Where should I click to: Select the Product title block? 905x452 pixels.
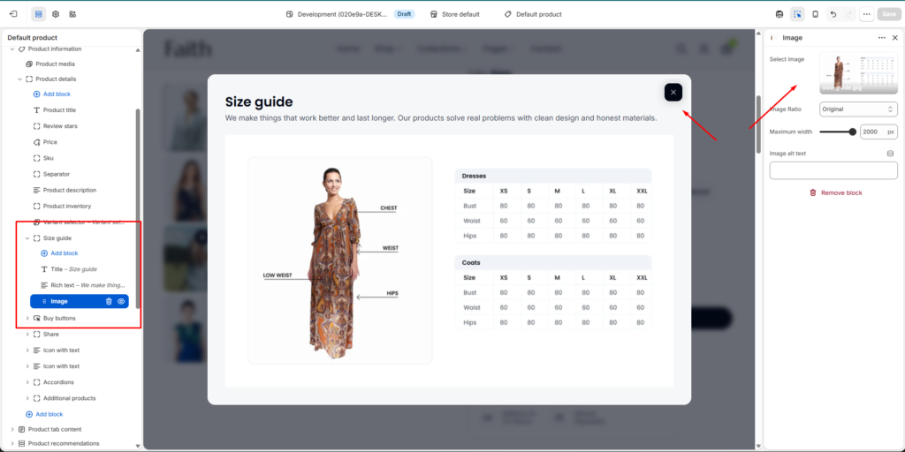[x=59, y=110]
